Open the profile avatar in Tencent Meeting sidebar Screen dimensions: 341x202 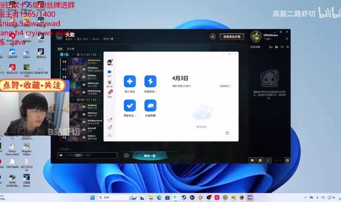[x=110, y=62]
